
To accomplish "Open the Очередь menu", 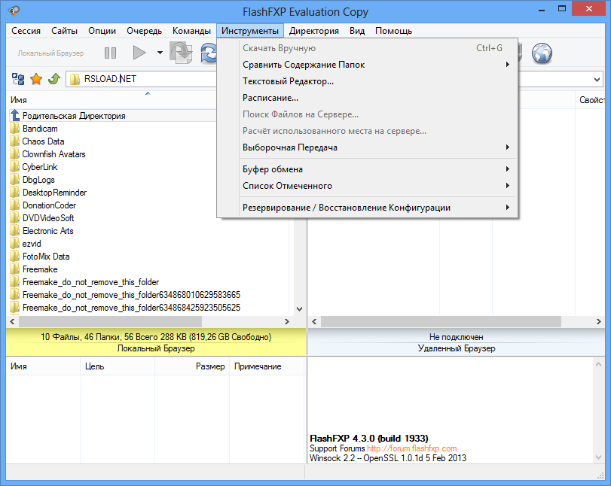I will [144, 31].
